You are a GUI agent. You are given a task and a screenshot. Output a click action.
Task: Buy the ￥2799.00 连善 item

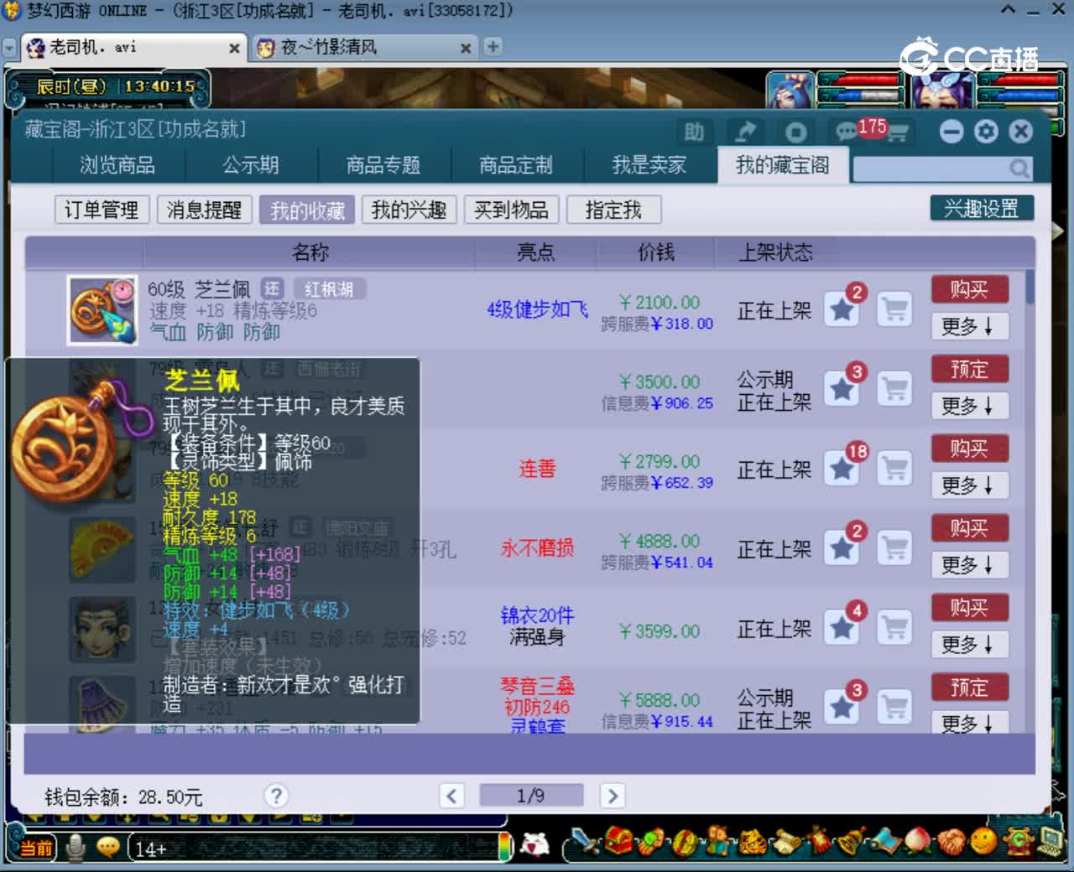tap(969, 449)
